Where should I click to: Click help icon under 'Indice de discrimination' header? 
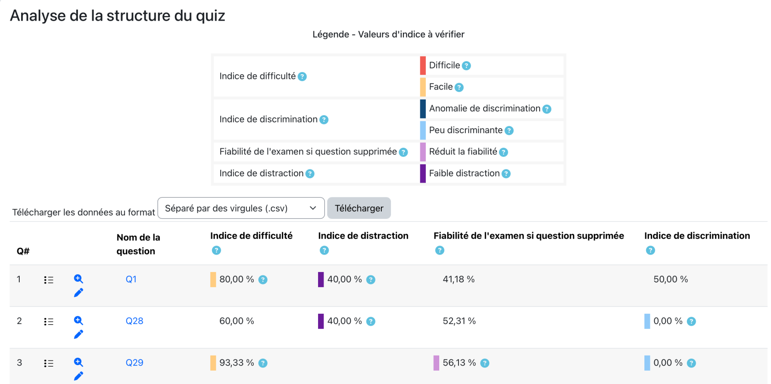[650, 250]
